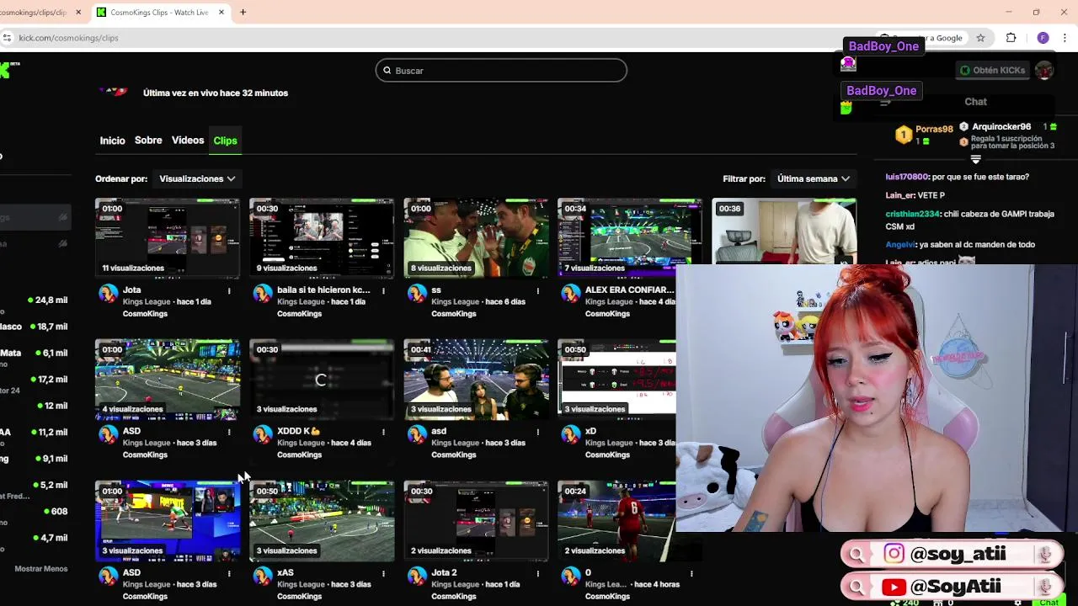
Task: Click Mostrar Menos in the sidebar
Action: click(40, 569)
